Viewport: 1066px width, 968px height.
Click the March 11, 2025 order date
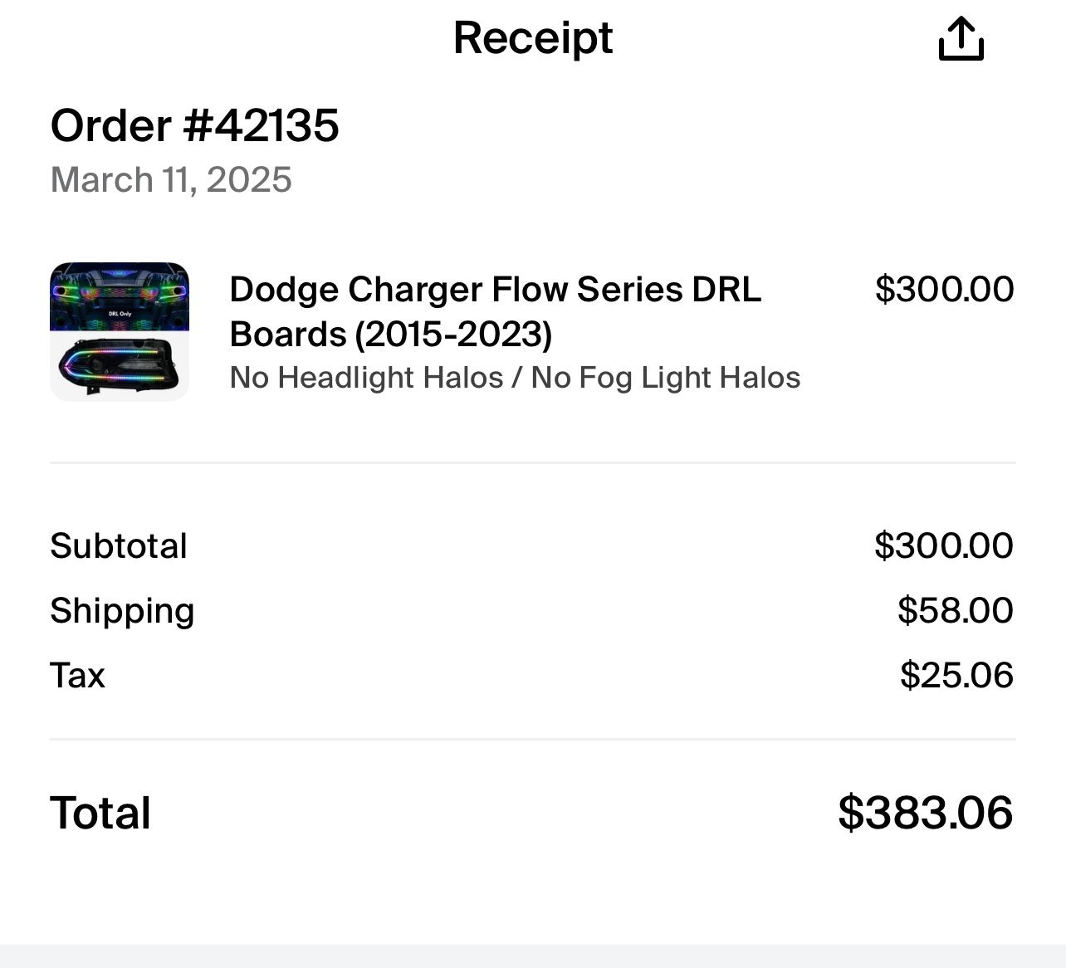pos(171,179)
